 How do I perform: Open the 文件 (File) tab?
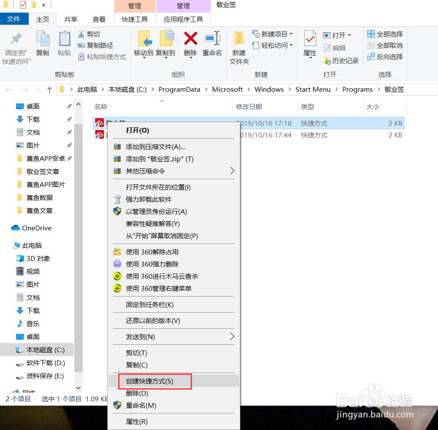point(14,19)
